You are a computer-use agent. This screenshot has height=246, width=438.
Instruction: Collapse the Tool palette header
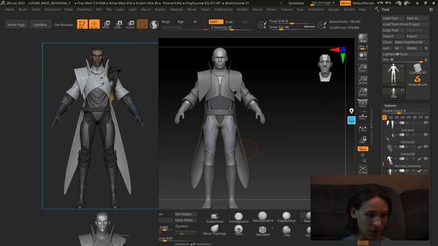pyautogui.click(x=385, y=9)
